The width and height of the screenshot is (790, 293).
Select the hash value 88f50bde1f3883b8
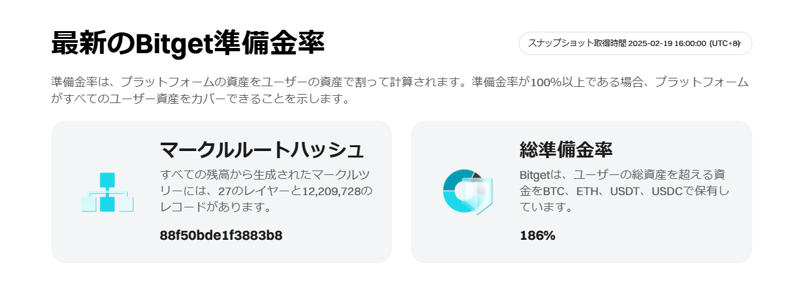pos(221,235)
